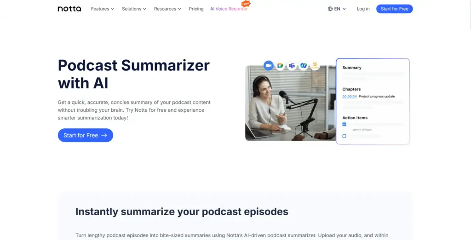Expand the Features dropdown menu

[103, 9]
